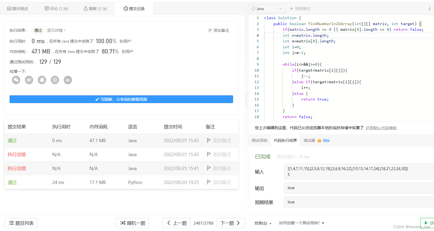Screen dimensions: 434x231
Task: Open the Java language dropdown
Action: pos(267,9)
